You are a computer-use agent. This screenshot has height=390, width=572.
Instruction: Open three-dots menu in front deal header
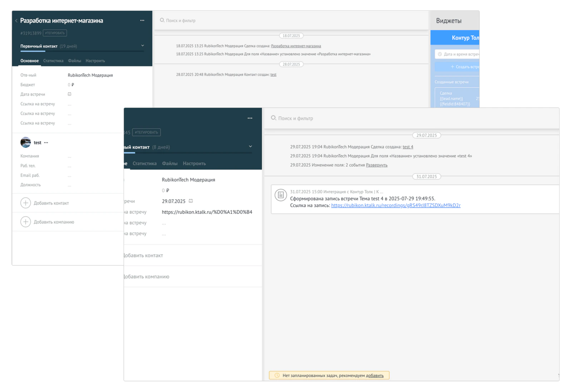point(250,118)
